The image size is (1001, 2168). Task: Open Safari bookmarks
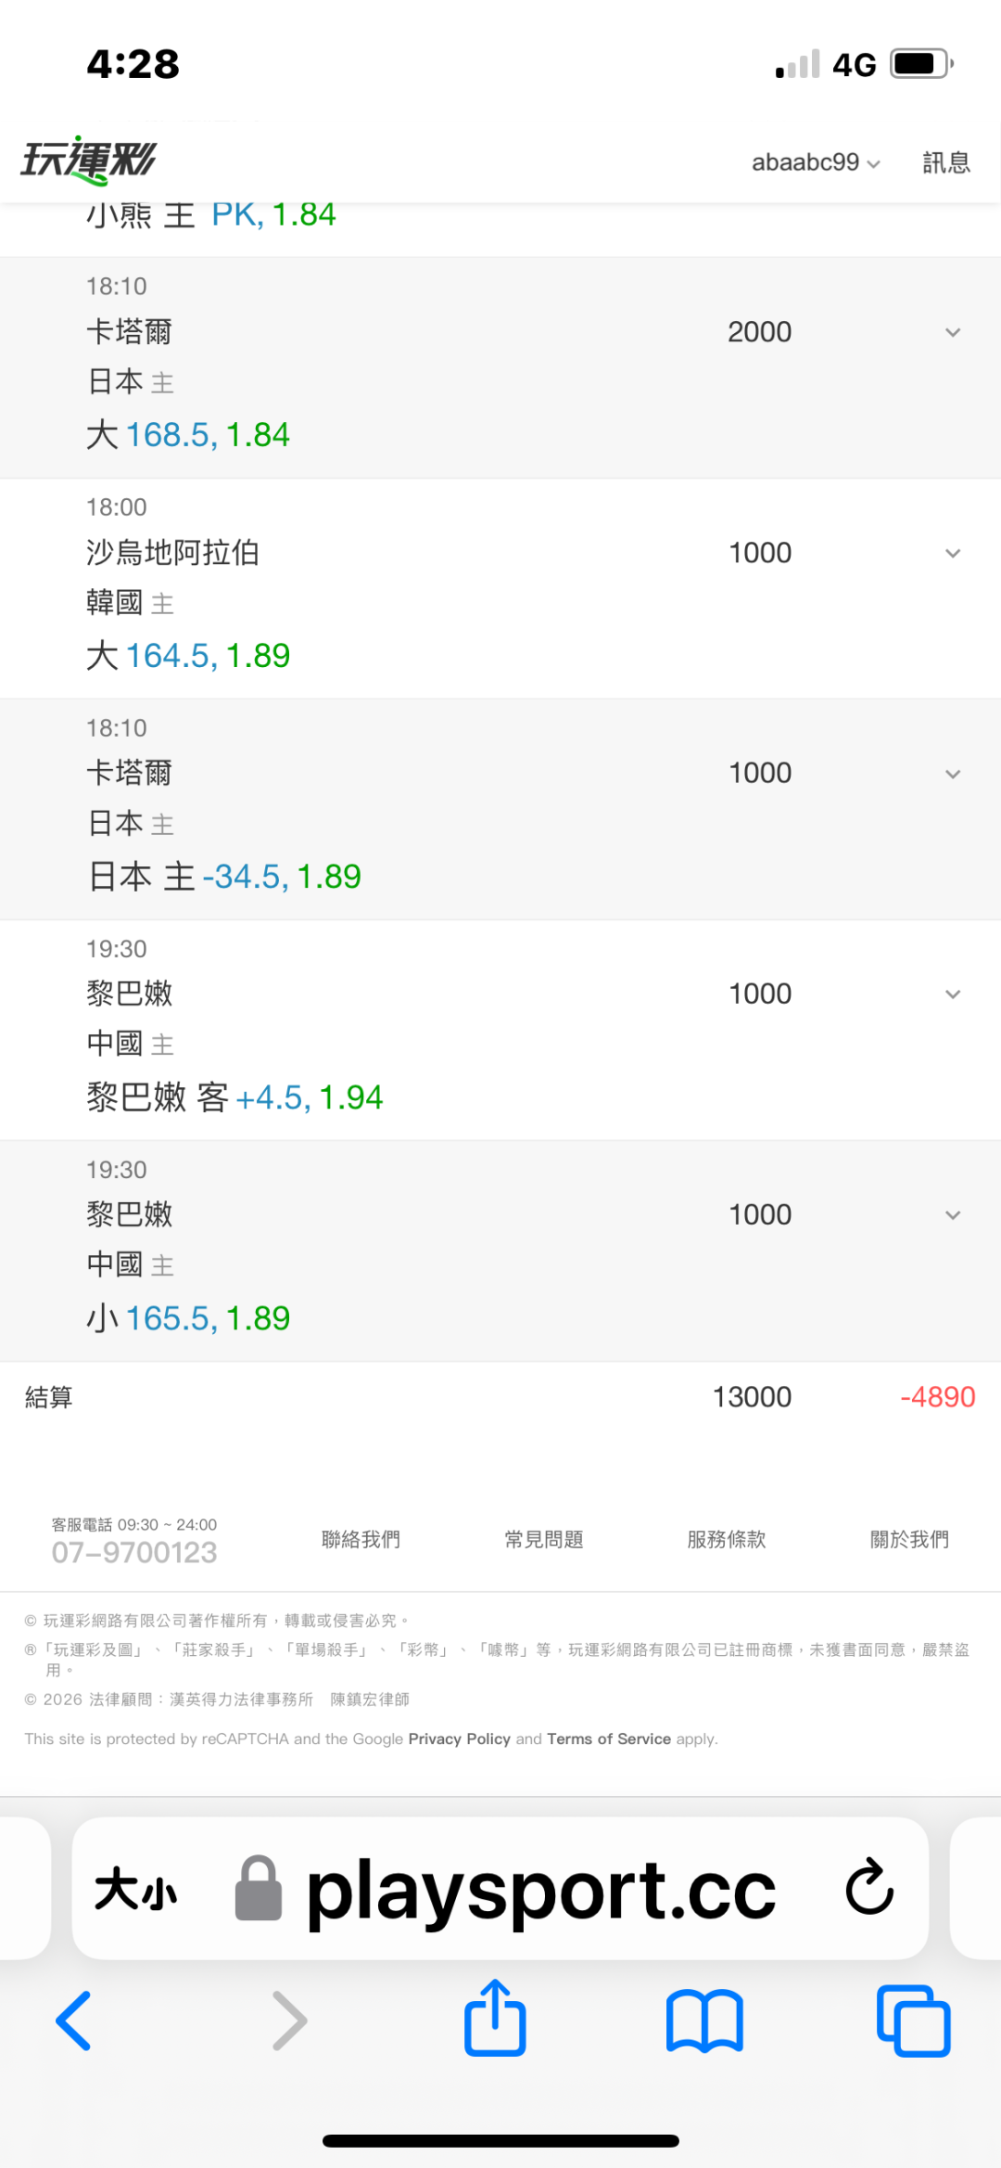tap(704, 2020)
